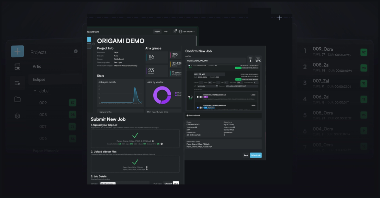Click the white plus icon at top right
This screenshot has width=380, height=198.
pos(280,18)
